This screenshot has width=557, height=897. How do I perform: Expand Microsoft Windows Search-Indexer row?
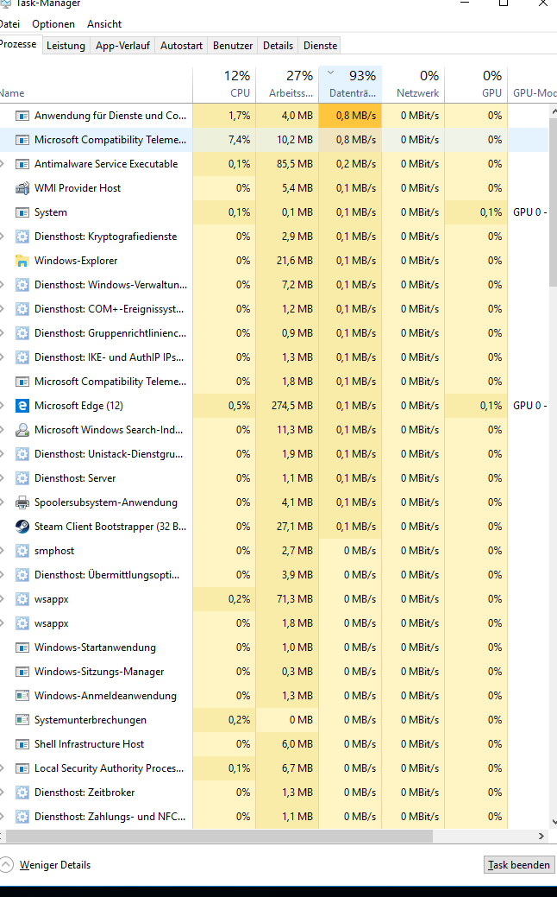pyautogui.click(x=3, y=430)
